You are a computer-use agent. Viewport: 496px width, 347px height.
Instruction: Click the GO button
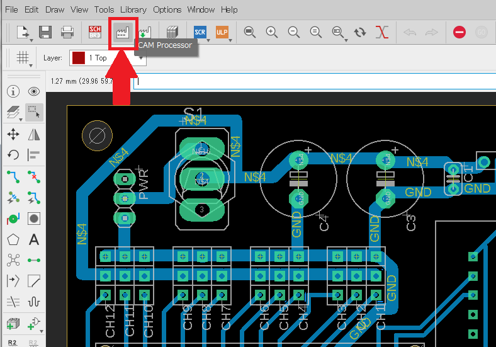pos(481,32)
